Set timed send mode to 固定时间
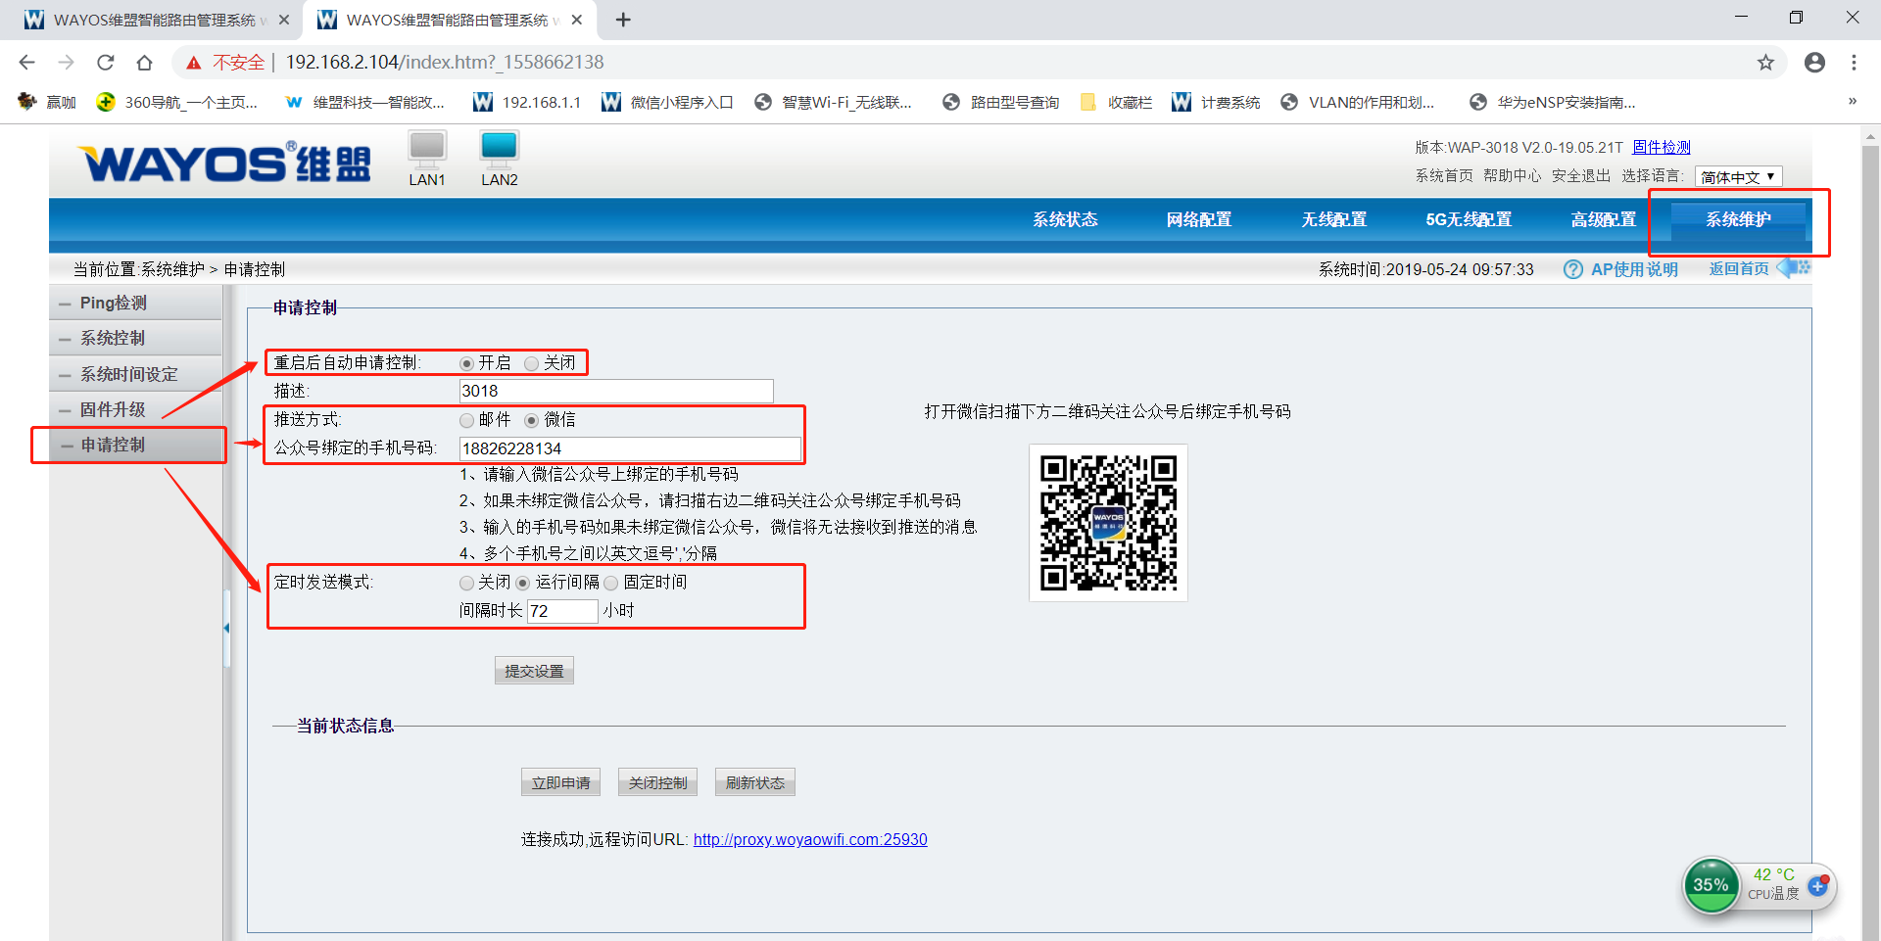 (x=611, y=583)
